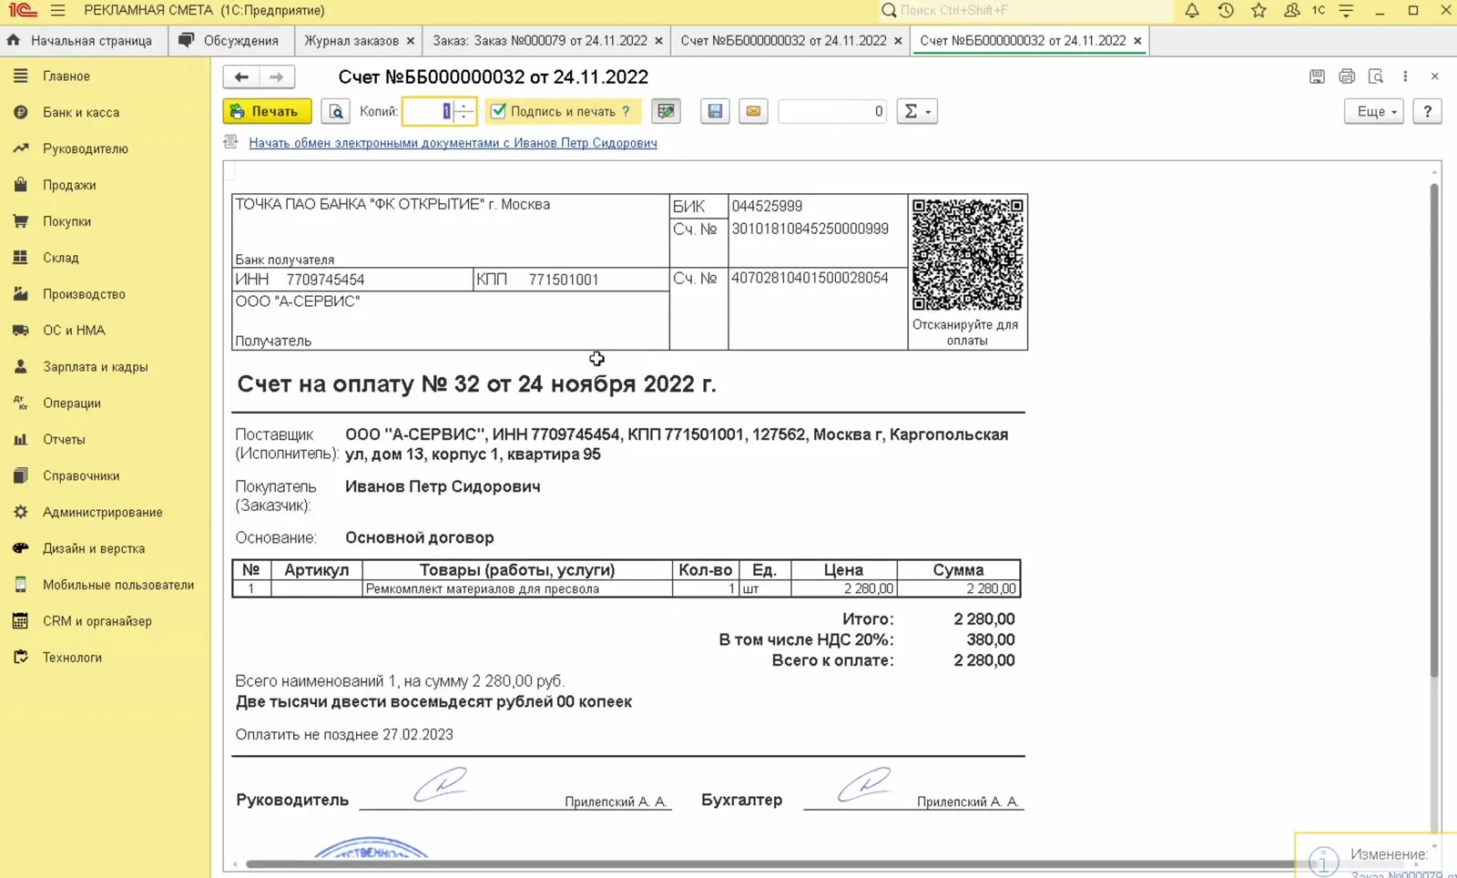Open the history clock icon

point(1226,11)
